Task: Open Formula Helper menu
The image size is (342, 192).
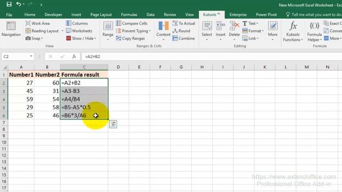Action: tap(314, 31)
